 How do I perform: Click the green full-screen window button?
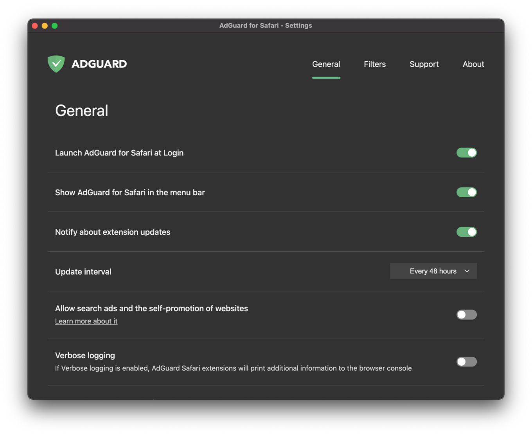click(55, 26)
